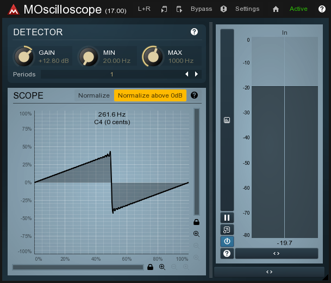
Task: Click the 20.00 Hz min value
Action: click(x=117, y=61)
